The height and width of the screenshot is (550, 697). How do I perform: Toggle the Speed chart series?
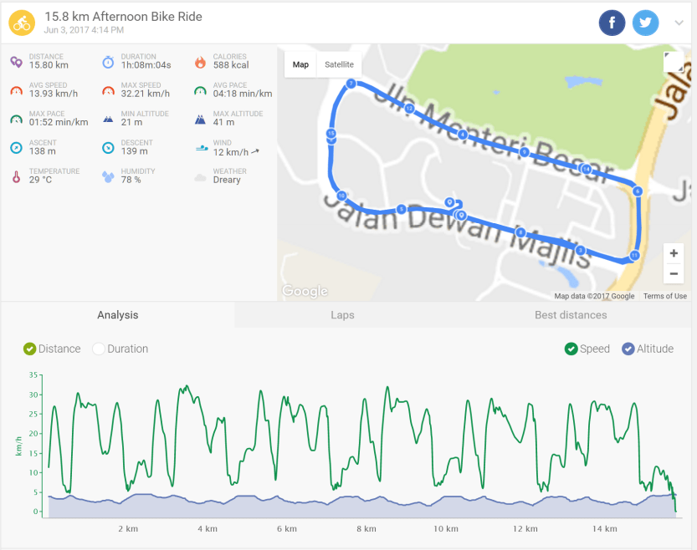click(571, 349)
